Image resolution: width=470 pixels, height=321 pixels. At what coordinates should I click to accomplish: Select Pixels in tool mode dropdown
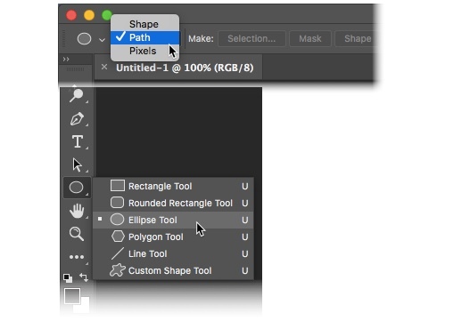pos(145,51)
